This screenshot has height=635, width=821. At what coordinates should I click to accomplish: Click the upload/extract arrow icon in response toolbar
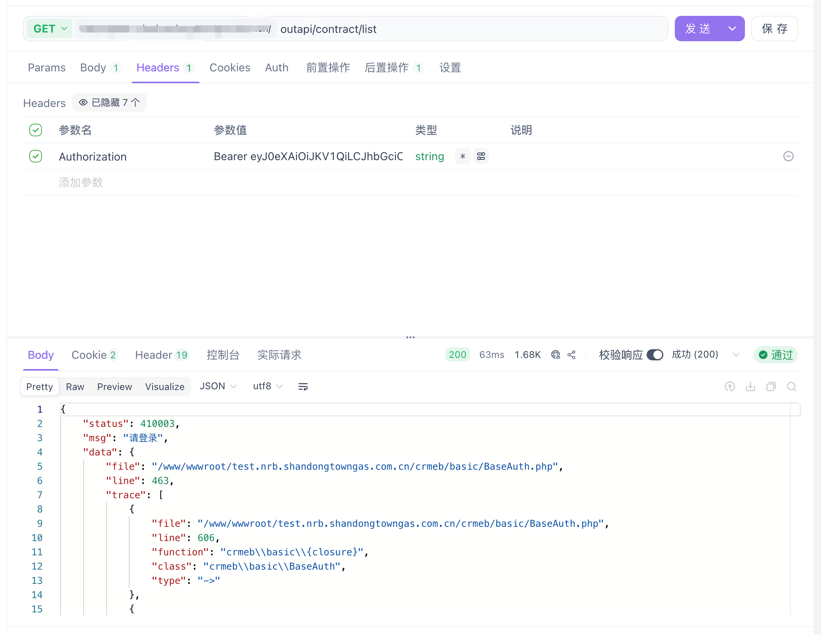point(730,386)
